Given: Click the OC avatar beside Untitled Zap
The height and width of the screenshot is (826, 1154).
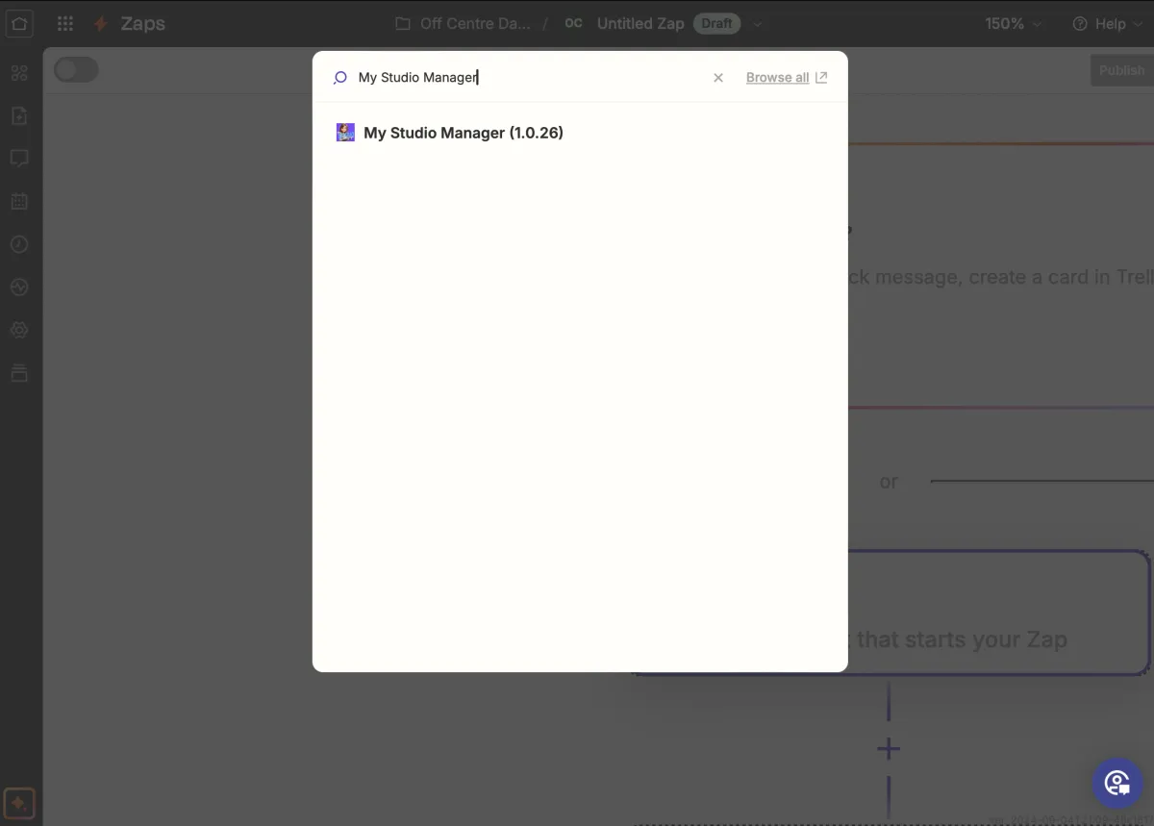Looking at the screenshot, I should click(x=574, y=23).
